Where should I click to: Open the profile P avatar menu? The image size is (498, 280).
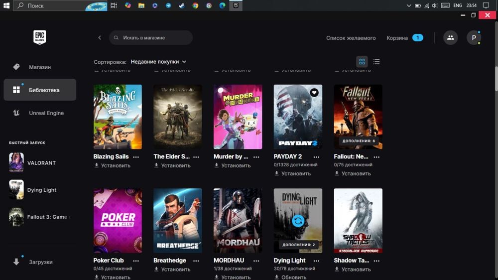[x=474, y=37]
